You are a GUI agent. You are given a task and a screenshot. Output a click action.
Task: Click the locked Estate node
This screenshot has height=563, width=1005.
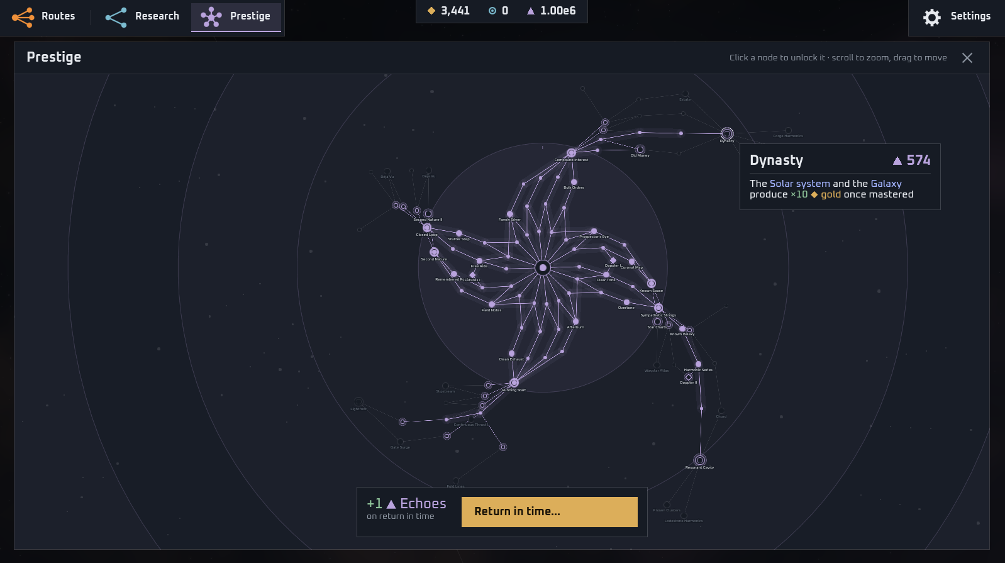click(x=685, y=94)
